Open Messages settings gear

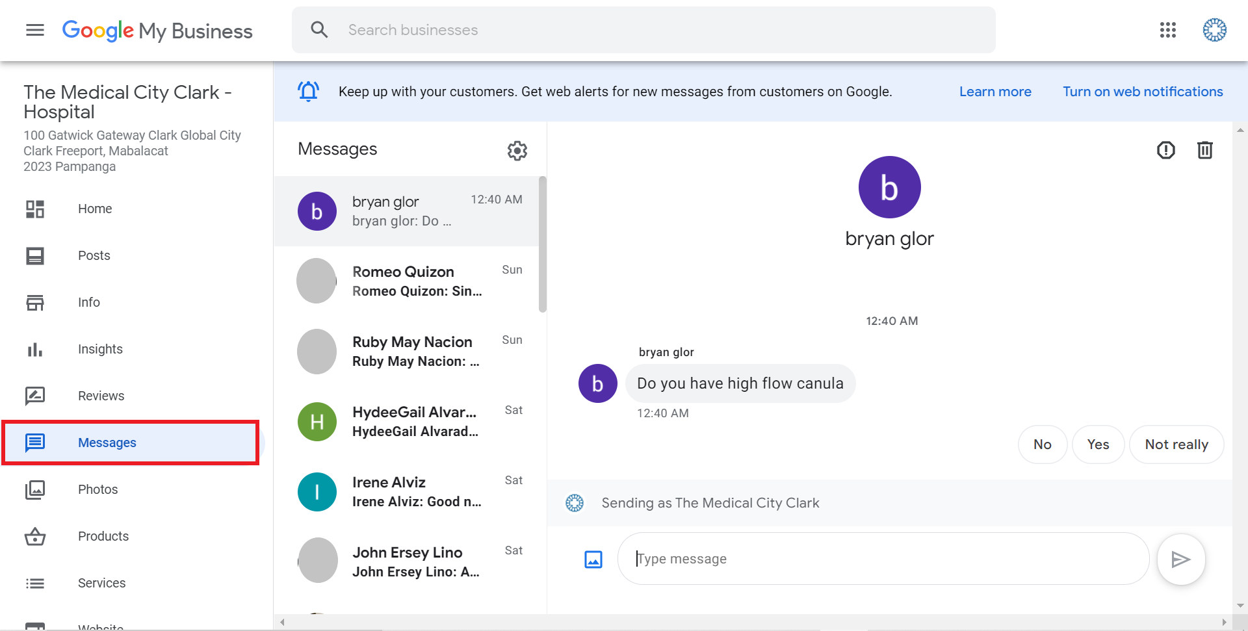pos(517,151)
